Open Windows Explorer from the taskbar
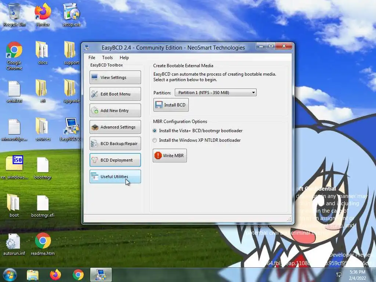This screenshot has height=282, width=376. pyautogui.click(x=33, y=275)
